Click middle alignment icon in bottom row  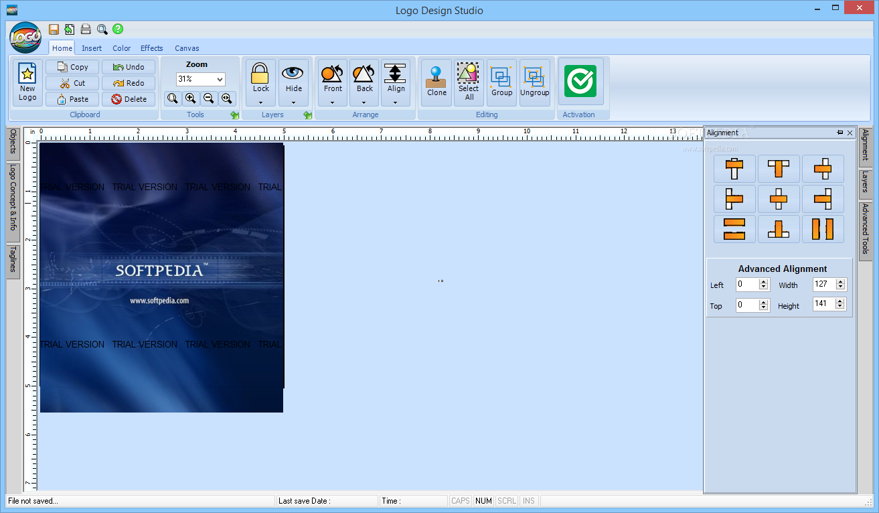coord(779,229)
